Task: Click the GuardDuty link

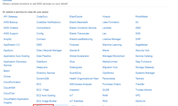Action: pos(76,73)
